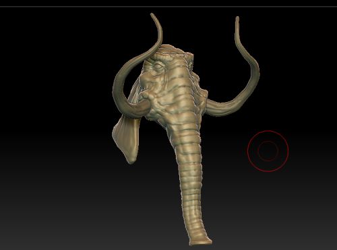Select the tip of the left tusk
The width and height of the screenshot is (337, 250).
(152, 15)
